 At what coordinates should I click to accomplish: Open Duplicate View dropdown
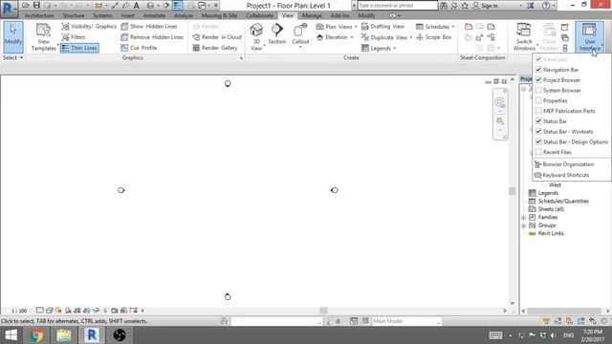click(x=386, y=37)
